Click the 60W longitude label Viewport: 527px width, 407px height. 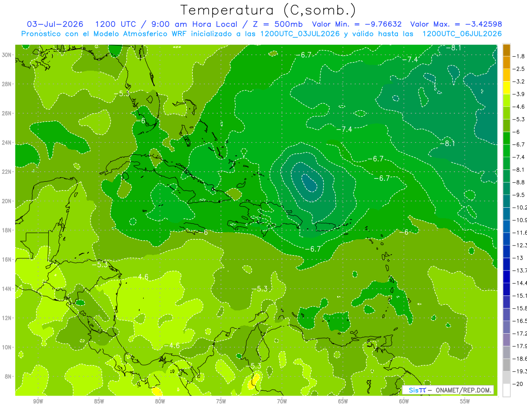coord(404,401)
